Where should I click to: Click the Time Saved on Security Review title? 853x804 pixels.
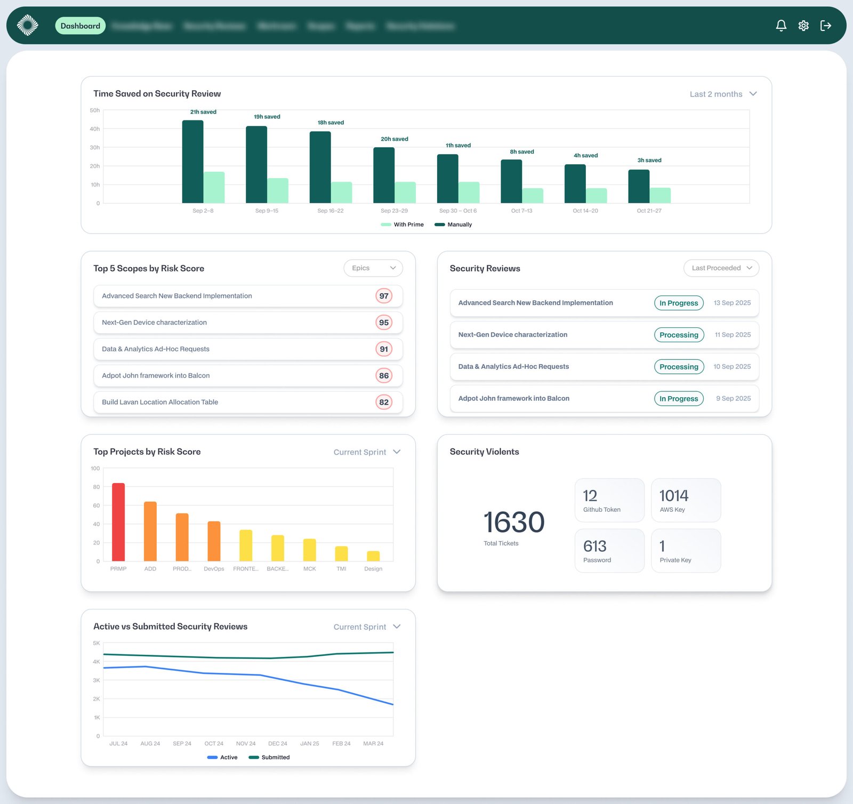pos(157,94)
